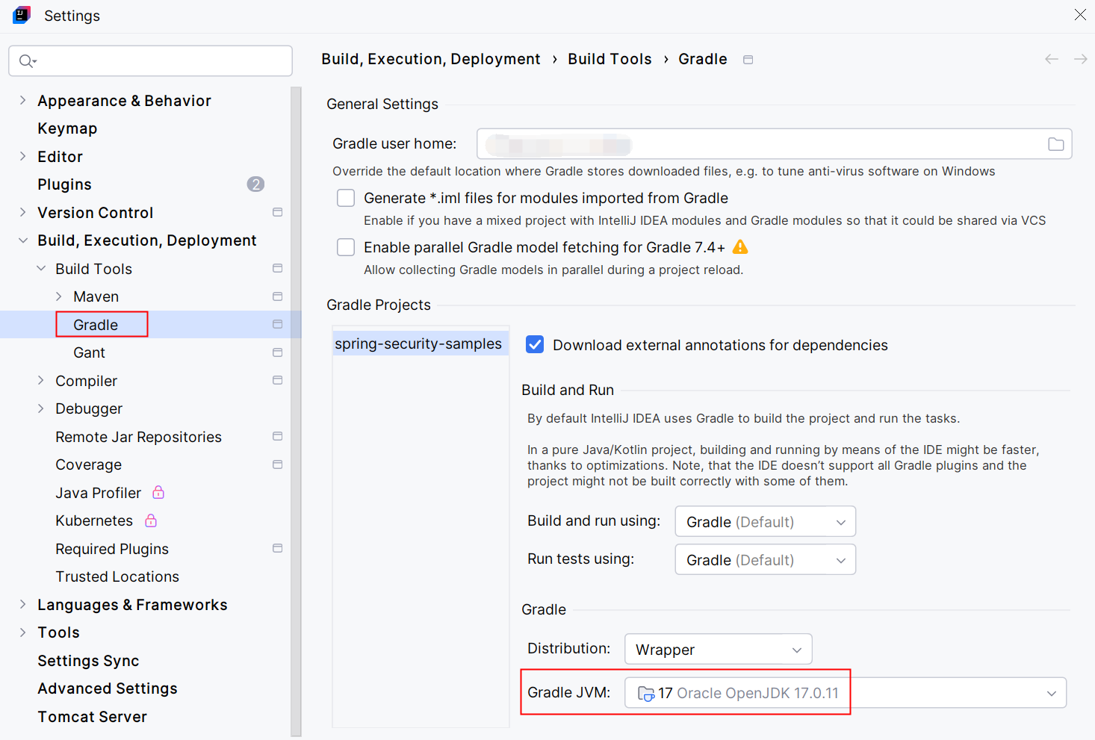Open the Gradle Distribution dropdown
Viewport: 1095px width, 740px height.
click(x=719, y=649)
